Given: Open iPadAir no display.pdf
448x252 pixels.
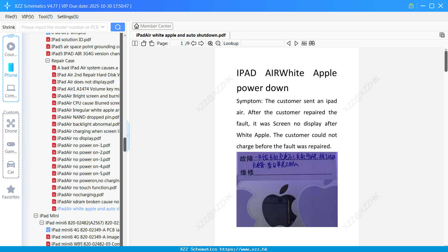Looking at the screenshot, I should pos(76,138).
